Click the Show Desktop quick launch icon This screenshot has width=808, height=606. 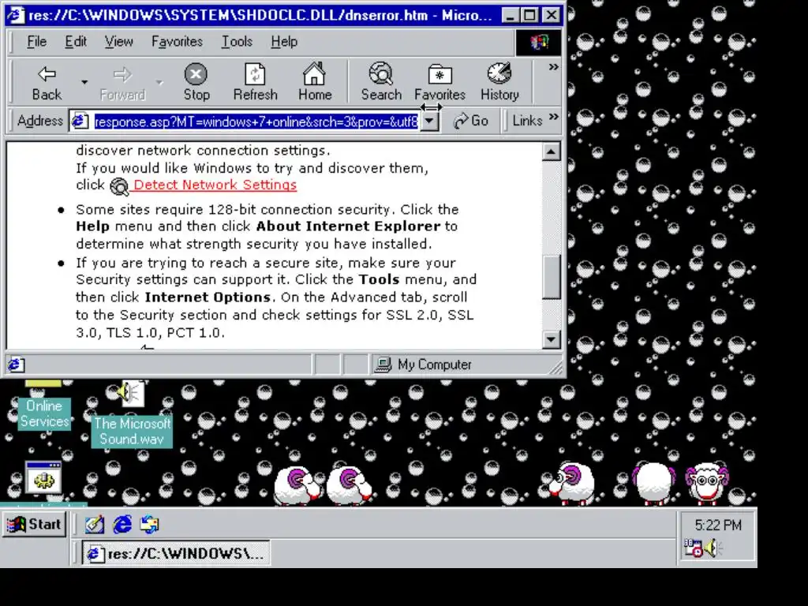(x=95, y=525)
